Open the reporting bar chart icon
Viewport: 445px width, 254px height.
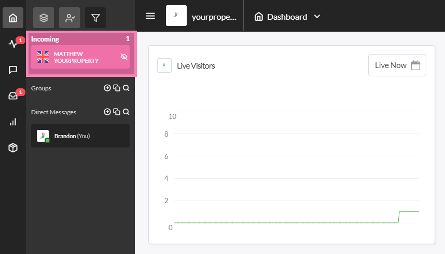(x=13, y=122)
